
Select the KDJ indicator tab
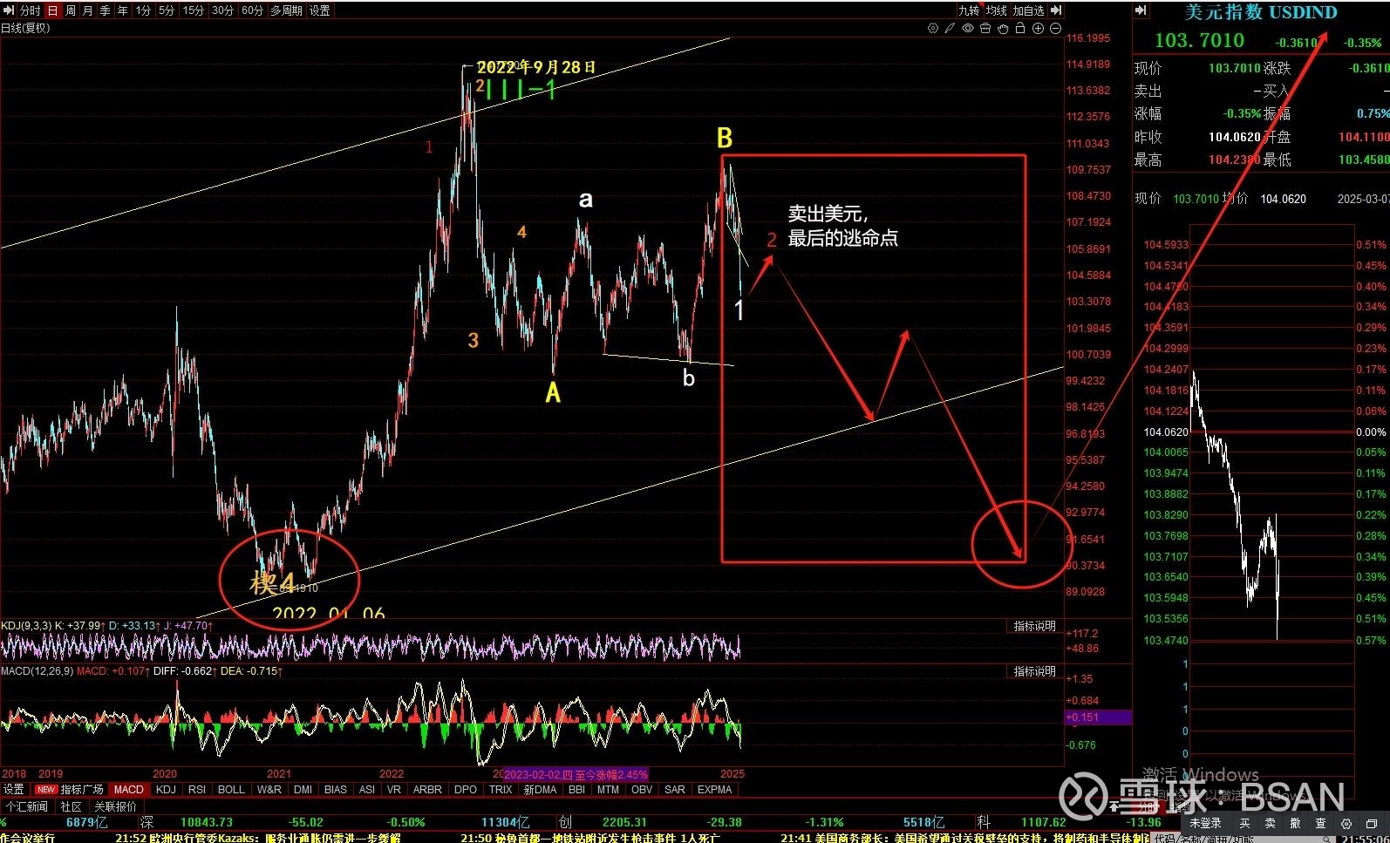click(165, 790)
